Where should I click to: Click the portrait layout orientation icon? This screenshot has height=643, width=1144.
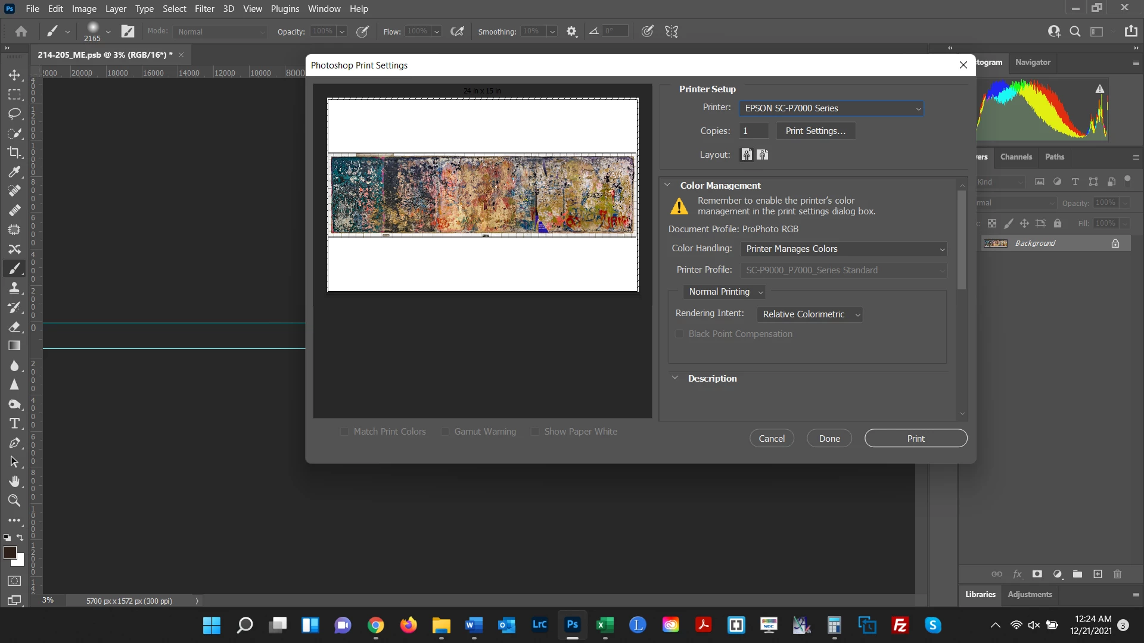pos(747,155)
